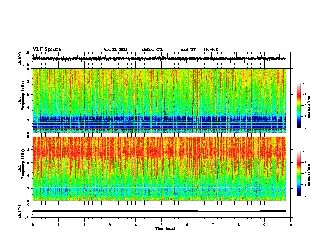Click the ch.3 black bar trace

click(159, 211)
